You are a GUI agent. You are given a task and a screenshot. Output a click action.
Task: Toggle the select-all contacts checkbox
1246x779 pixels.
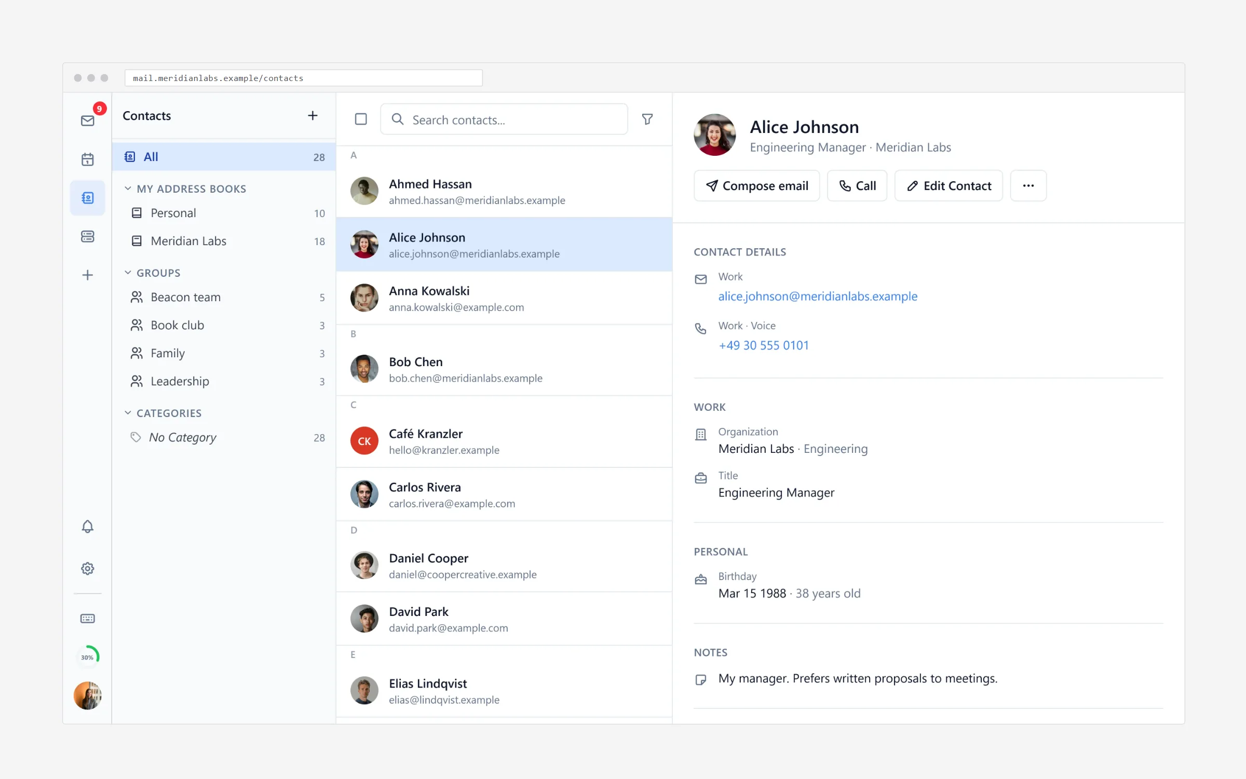click(x=361, y=119)
